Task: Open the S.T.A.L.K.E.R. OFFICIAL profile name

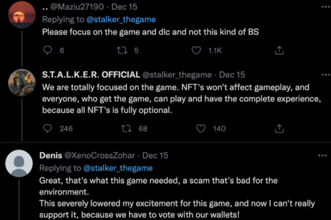Action: point(90,75)
